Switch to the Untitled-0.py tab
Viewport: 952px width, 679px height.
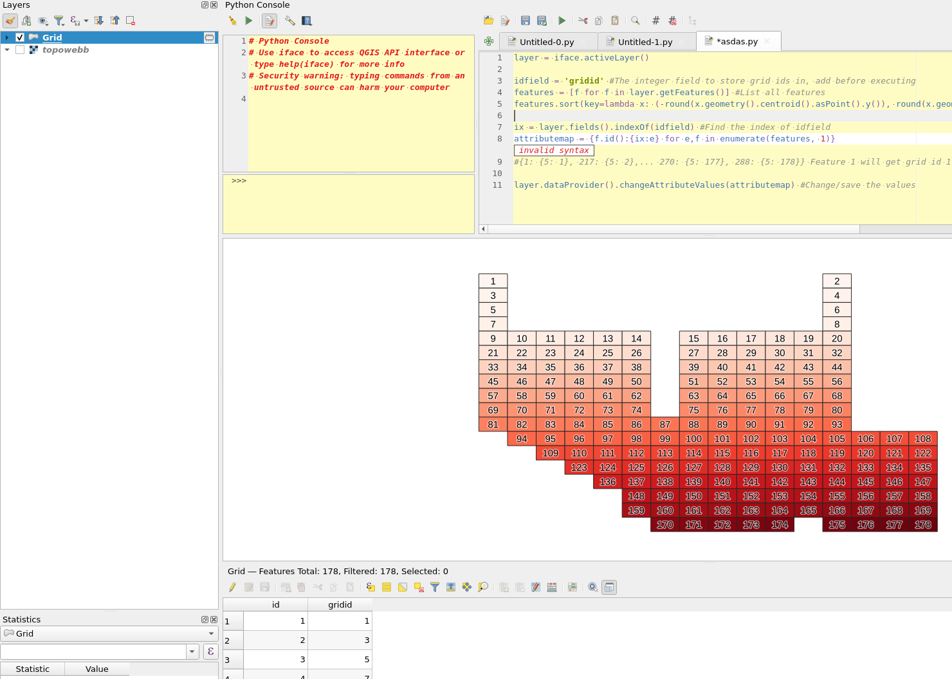546,42
